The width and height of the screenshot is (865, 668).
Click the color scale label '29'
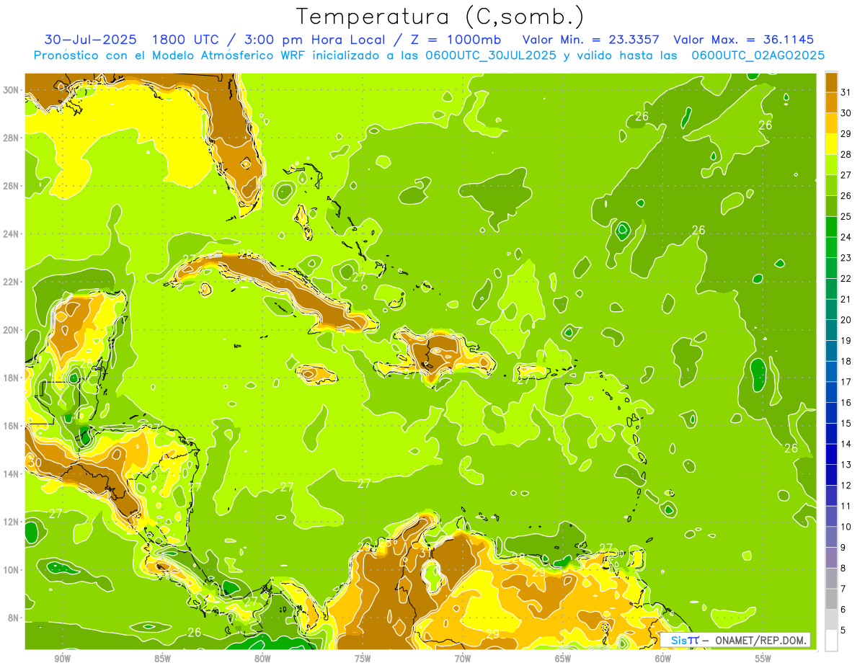pos(846,134)
